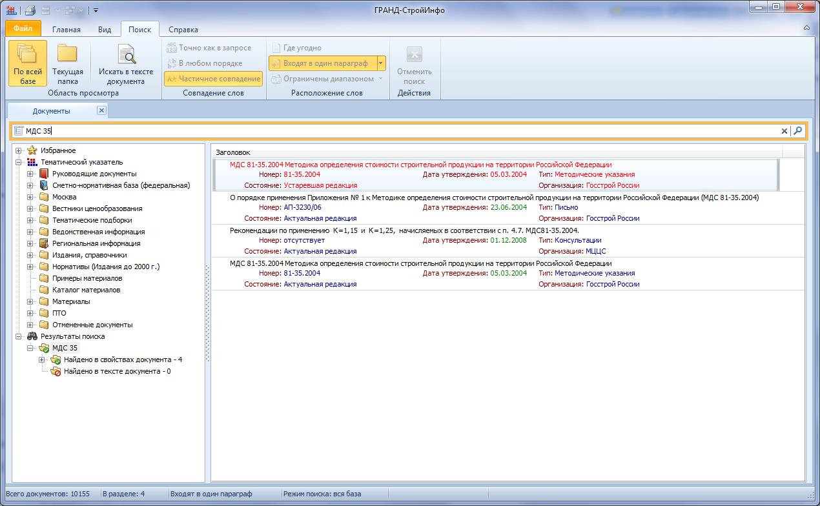Image resolution: width=820 pixels, height=506 pixels.
Task: Click 'Искать в тексте документа' icon
Action: 126,54
